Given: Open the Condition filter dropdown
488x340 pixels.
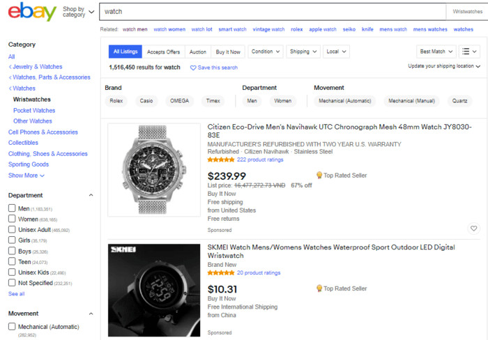Looking at the screenshot, I should [x=266, y=52].
